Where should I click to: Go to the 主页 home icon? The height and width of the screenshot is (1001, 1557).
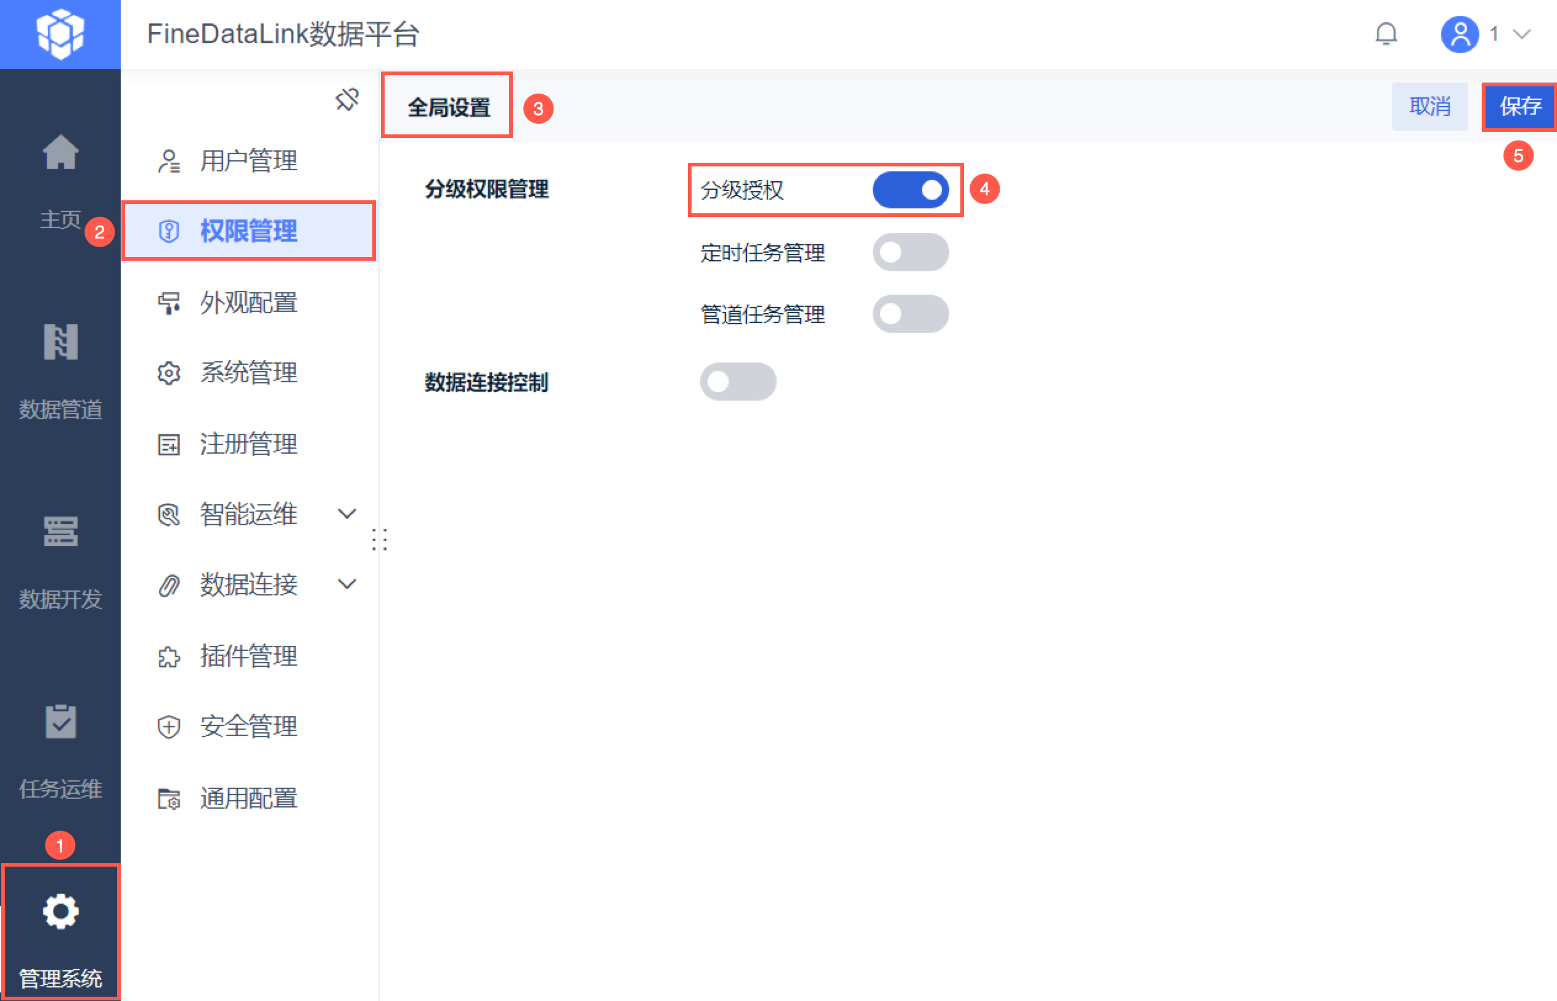pyautogui.click(x=60, y=153)
